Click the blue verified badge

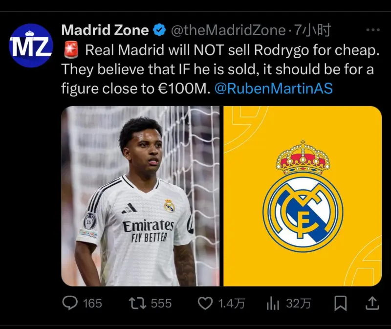159,30
